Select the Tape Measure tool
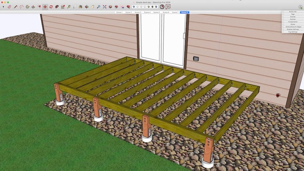The height and width of the screenshot is (171, 304). click(69, 7)
